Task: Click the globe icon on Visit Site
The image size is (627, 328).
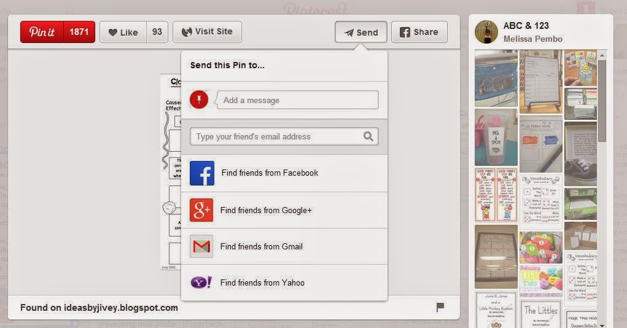Action: 186,32
